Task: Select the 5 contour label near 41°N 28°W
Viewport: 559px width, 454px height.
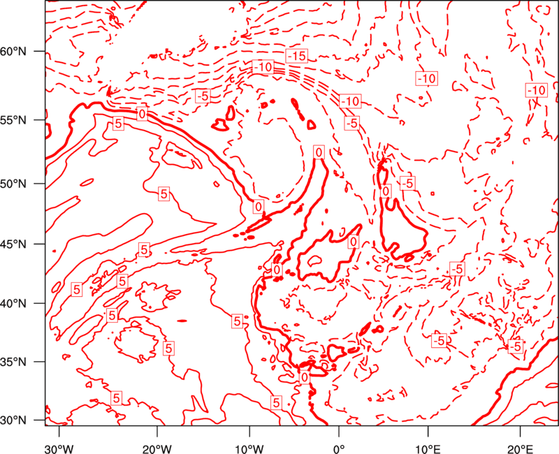Action: (x=77, y=289)
